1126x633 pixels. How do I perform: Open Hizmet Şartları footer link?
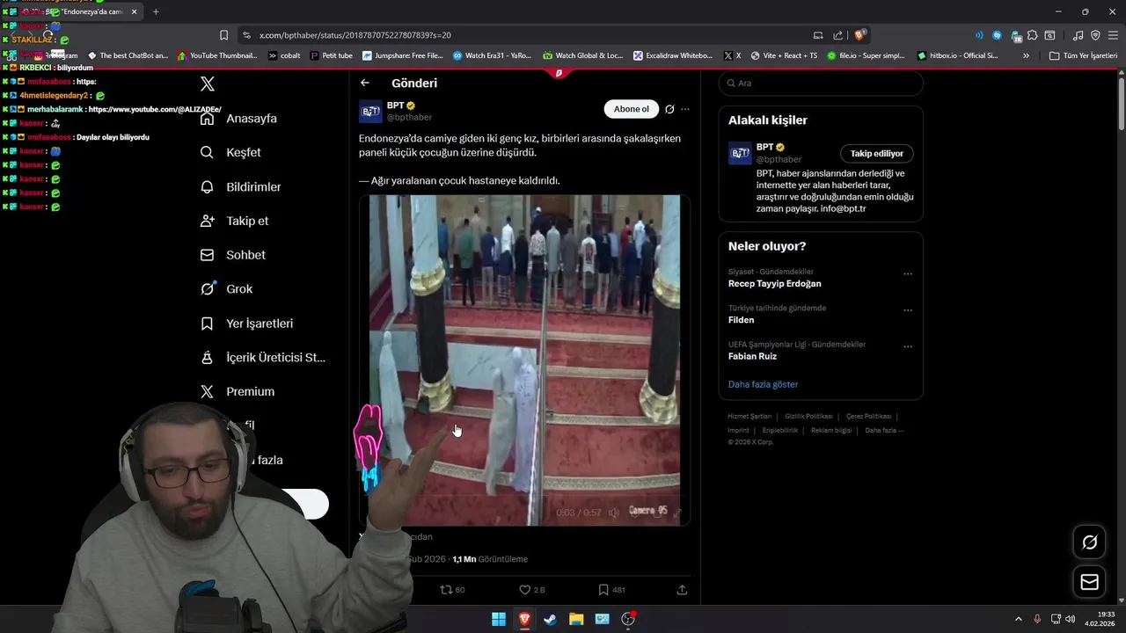pyautogui.click(x=749, y=416)
